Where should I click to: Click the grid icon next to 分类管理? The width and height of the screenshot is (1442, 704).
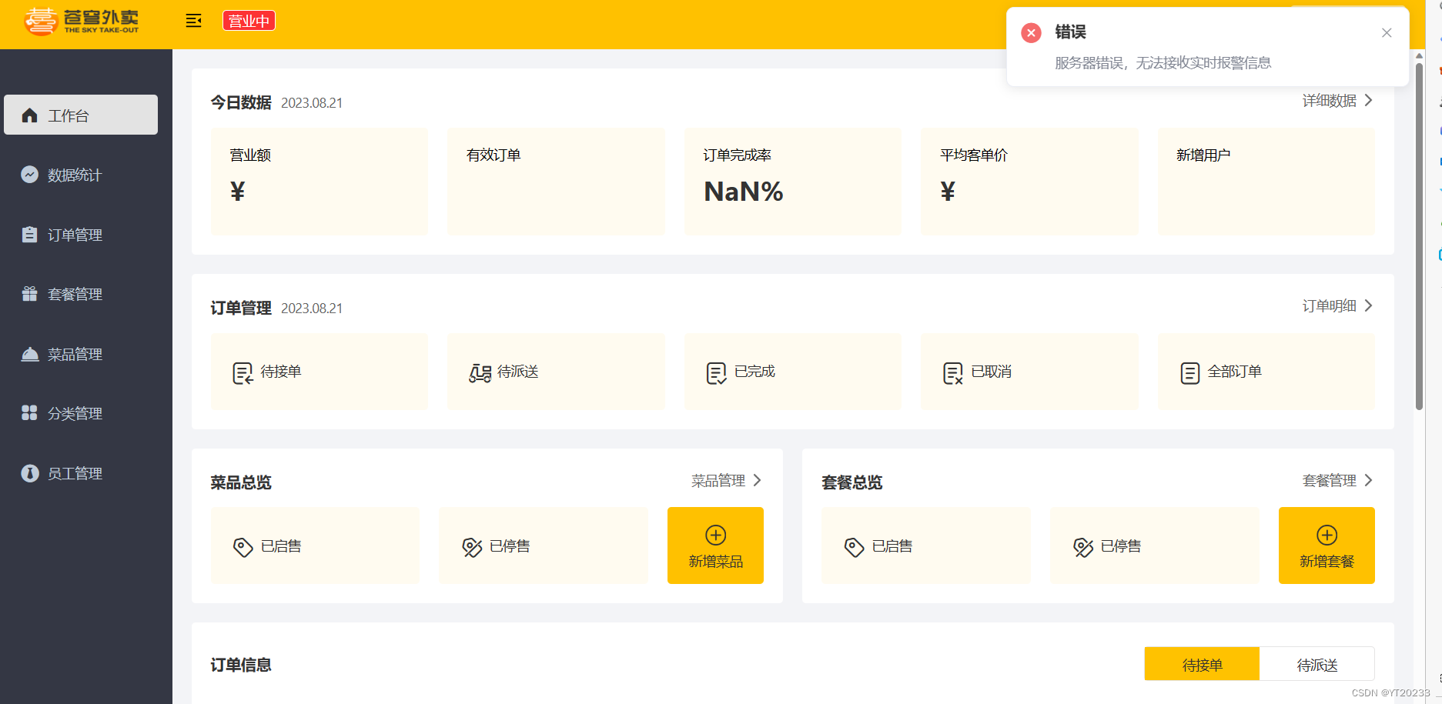click(30, 413)
